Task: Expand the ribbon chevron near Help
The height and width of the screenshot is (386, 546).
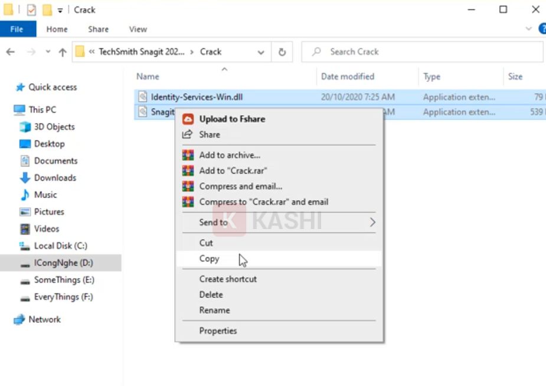Action: [529, 28]
